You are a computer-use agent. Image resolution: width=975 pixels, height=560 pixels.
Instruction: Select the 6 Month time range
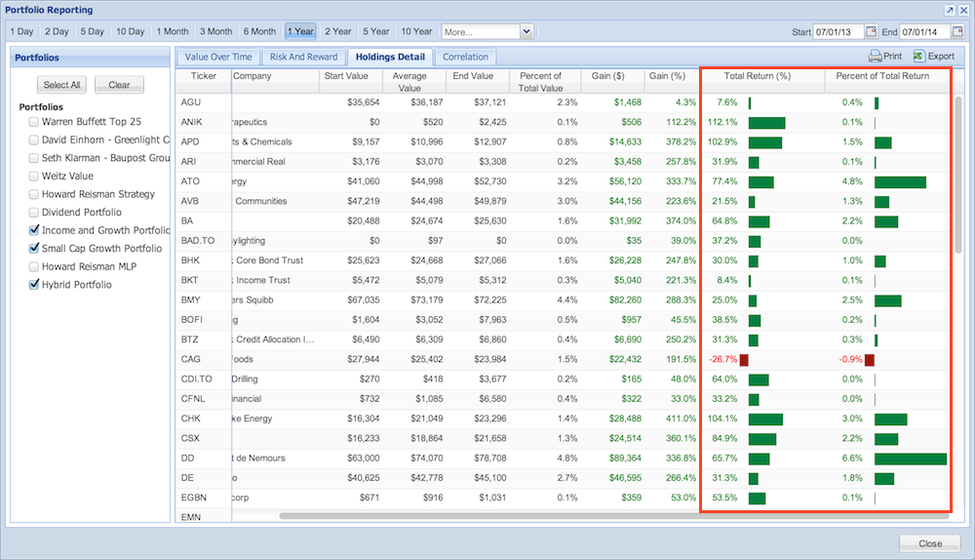tap(259, 31)
